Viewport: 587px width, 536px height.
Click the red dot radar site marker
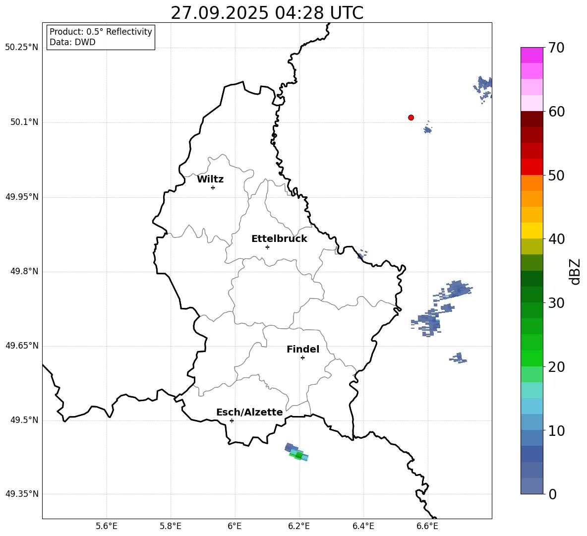click(411, 118)
